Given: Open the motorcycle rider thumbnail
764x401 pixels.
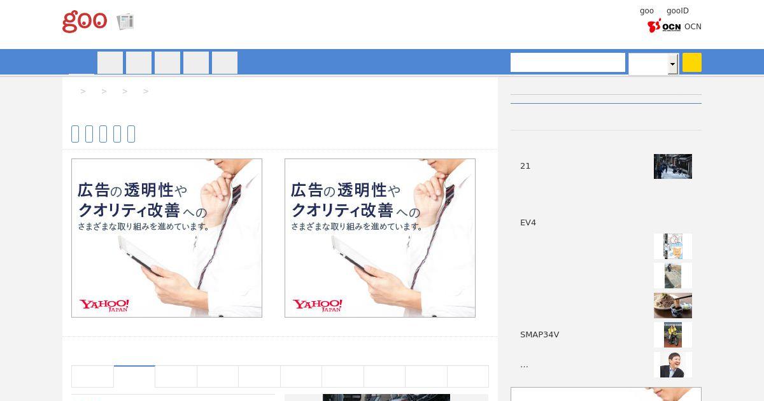Looking at the screenshot, I should [x=673, y=335].
